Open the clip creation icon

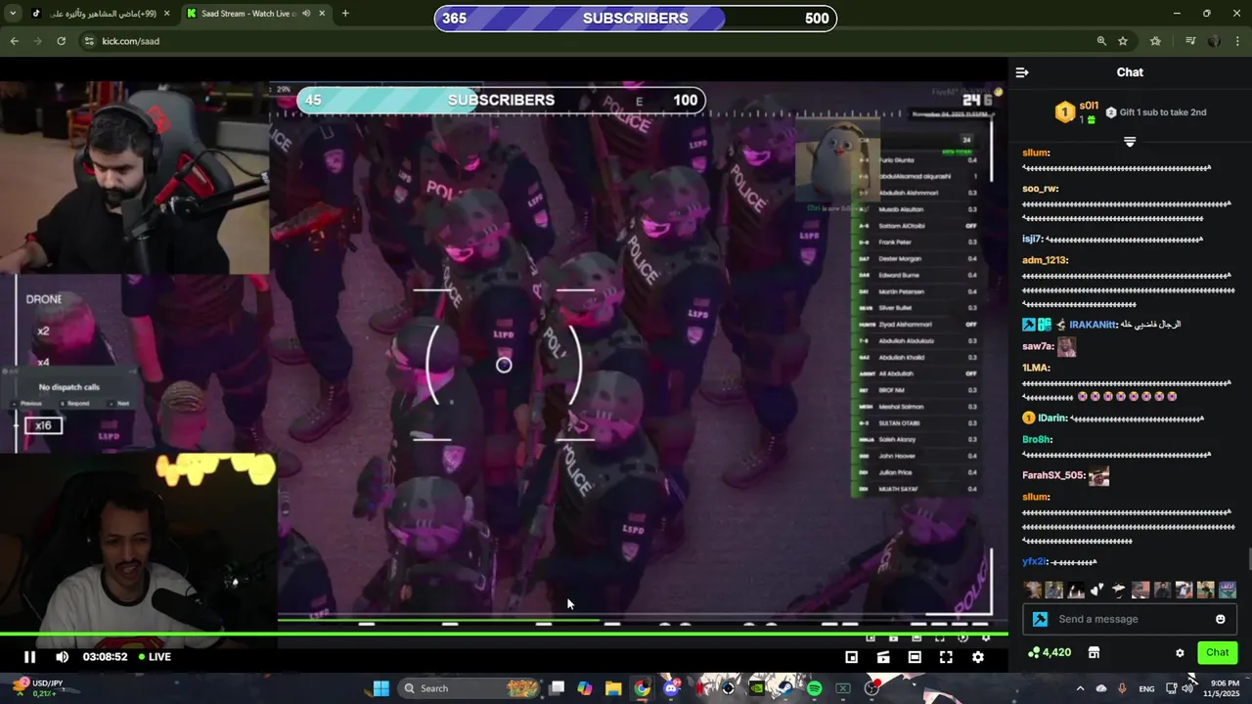(883, 657)
